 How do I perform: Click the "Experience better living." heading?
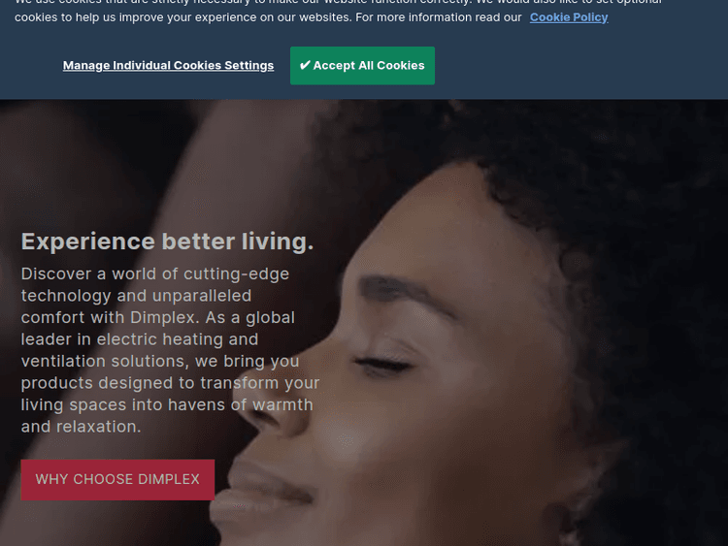pos(167,241)
